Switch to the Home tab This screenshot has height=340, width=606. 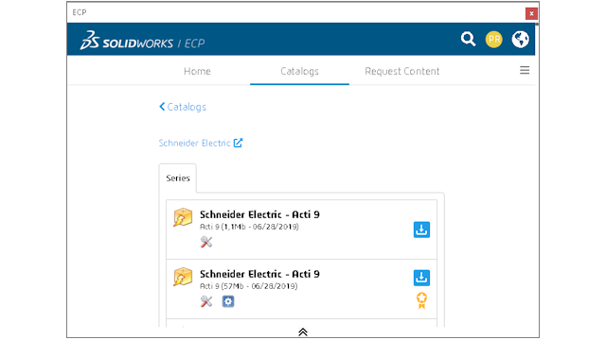point(197,72)
